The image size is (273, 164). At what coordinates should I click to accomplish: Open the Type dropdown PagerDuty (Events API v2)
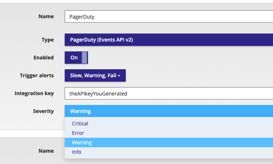[x=169, y=40]
